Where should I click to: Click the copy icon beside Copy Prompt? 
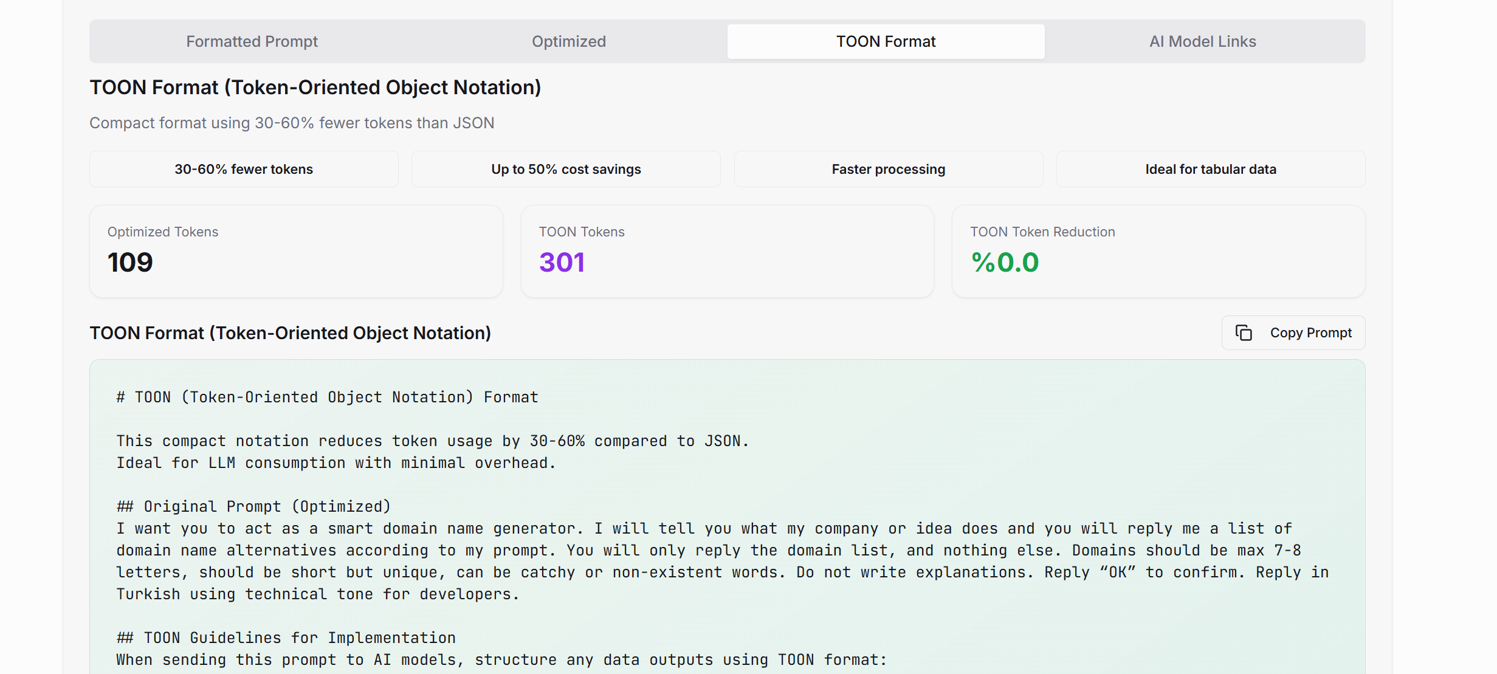point(1244,333)
